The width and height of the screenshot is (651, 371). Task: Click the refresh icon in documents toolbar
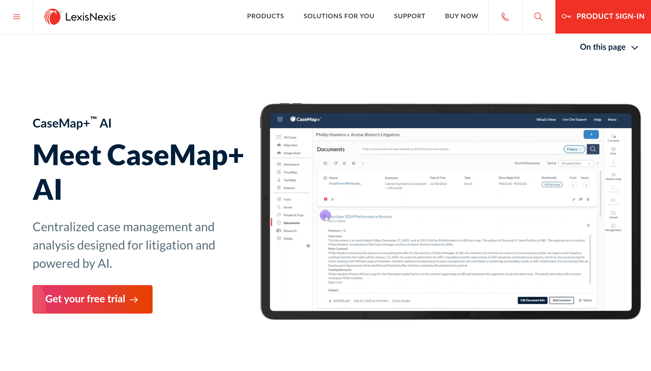335,163
